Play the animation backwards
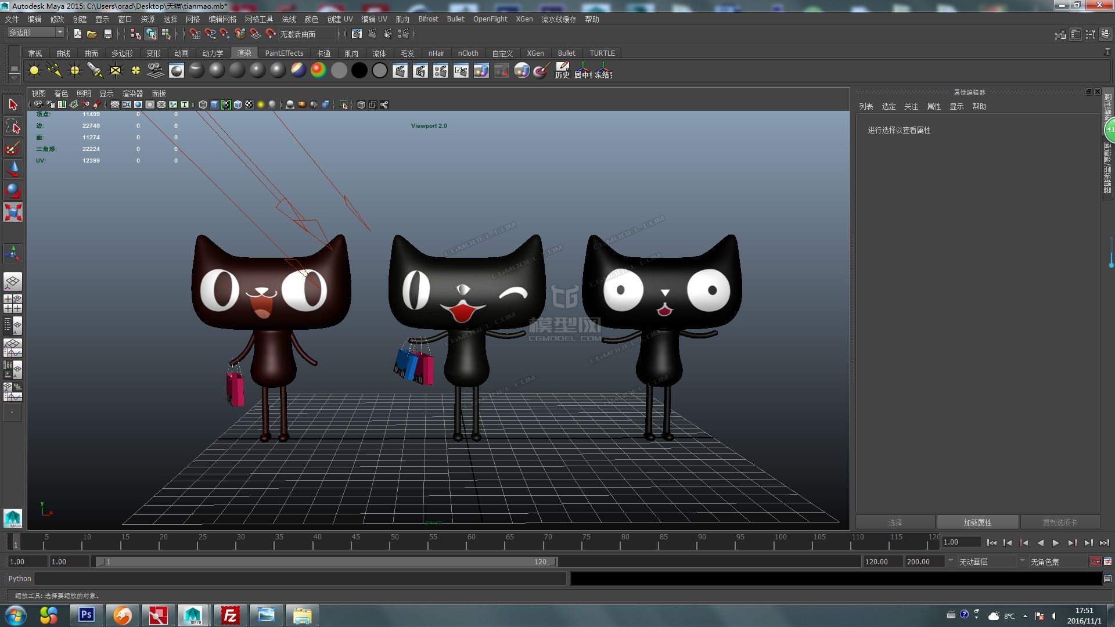Screen dimensions: 1115x627 click(1040, 543)
